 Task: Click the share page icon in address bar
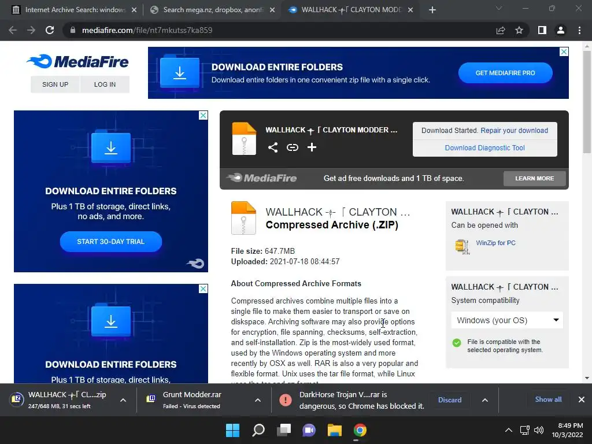[501, 30]
